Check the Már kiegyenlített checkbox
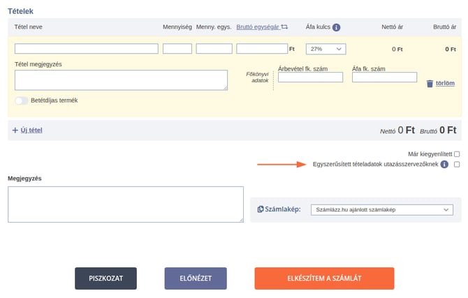The image size is (468, 298). tap(457, 154)
